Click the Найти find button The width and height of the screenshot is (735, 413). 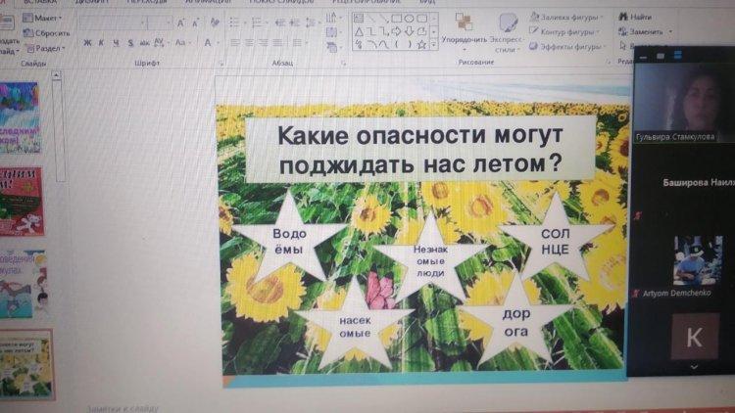[635, 17]
